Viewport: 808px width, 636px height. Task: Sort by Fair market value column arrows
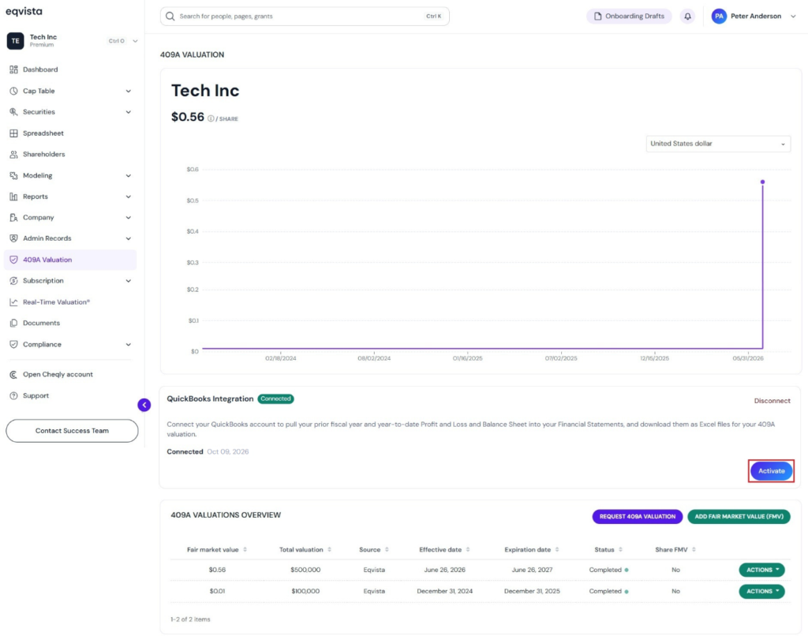tap(245, 549)
